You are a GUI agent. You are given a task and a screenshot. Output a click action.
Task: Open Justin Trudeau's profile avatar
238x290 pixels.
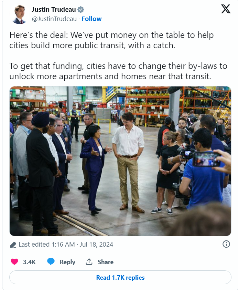[x=19, y=14]
